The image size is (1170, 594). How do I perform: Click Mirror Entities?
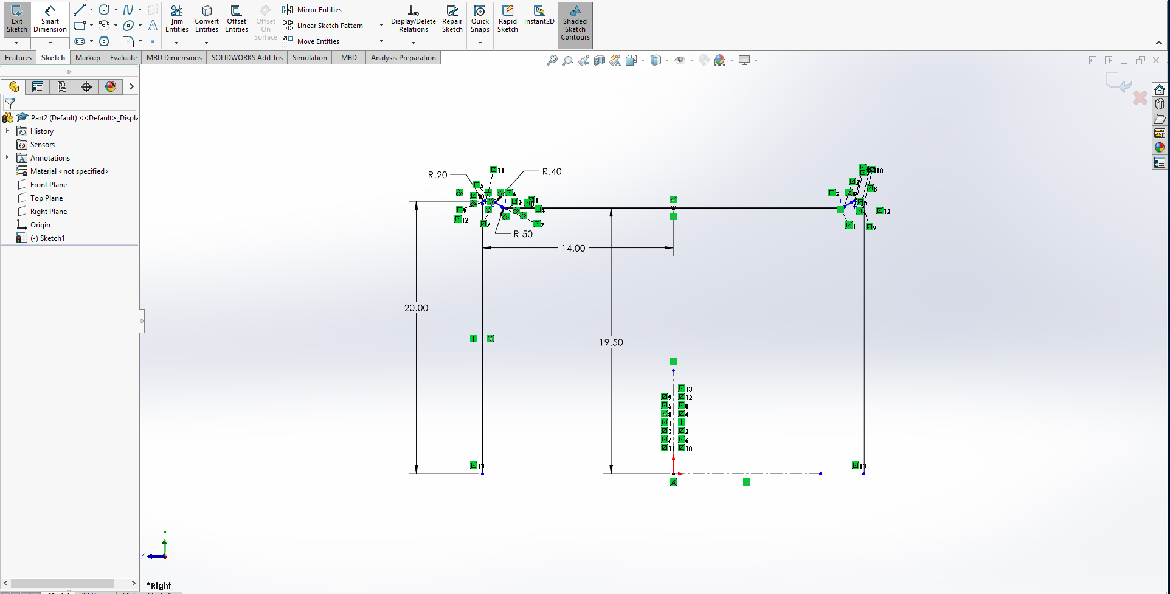(x=312, y=10)
